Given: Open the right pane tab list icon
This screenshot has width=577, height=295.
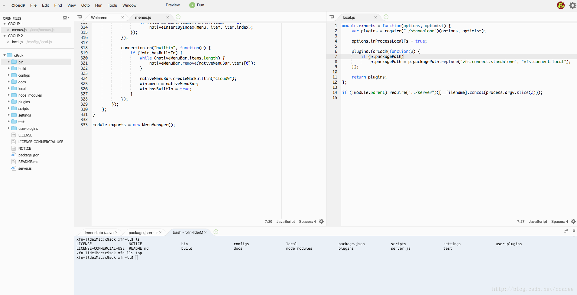Looking at the screenshot, I should point(332,17).
